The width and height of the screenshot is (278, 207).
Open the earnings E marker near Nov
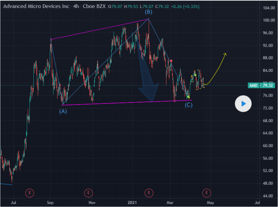[89, 192]
